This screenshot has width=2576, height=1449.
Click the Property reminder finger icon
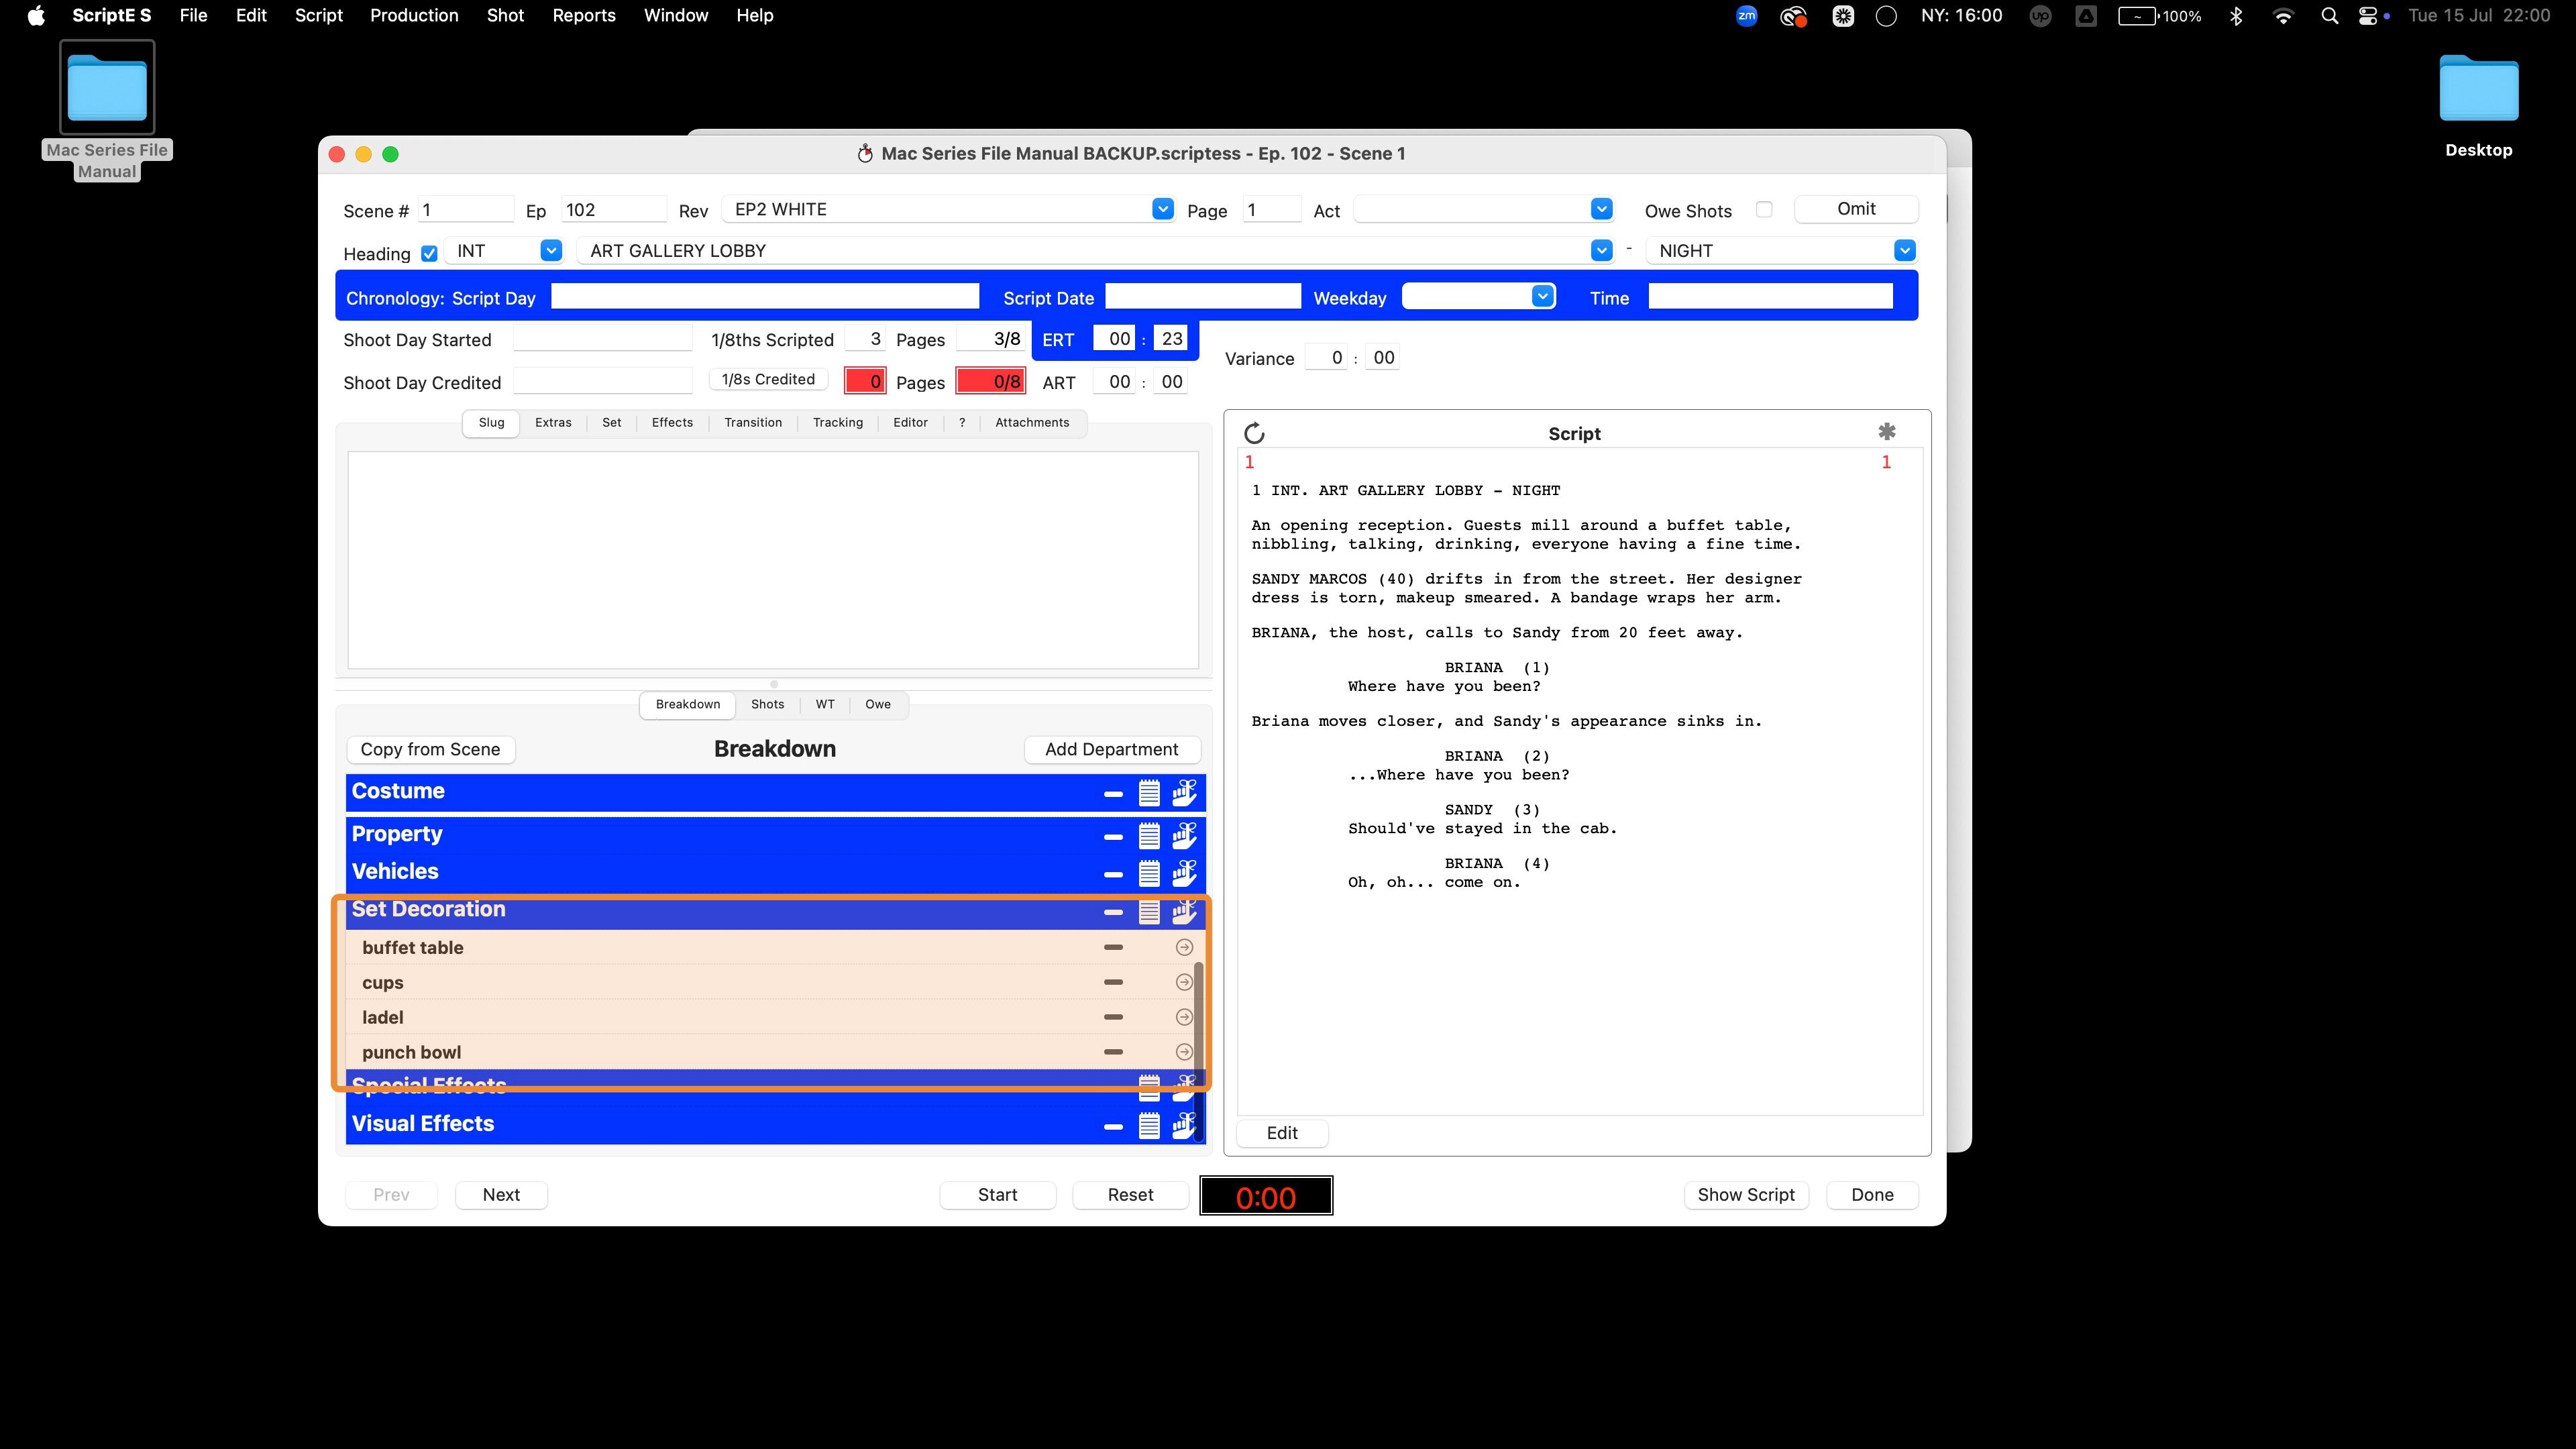coord(1184,835)
